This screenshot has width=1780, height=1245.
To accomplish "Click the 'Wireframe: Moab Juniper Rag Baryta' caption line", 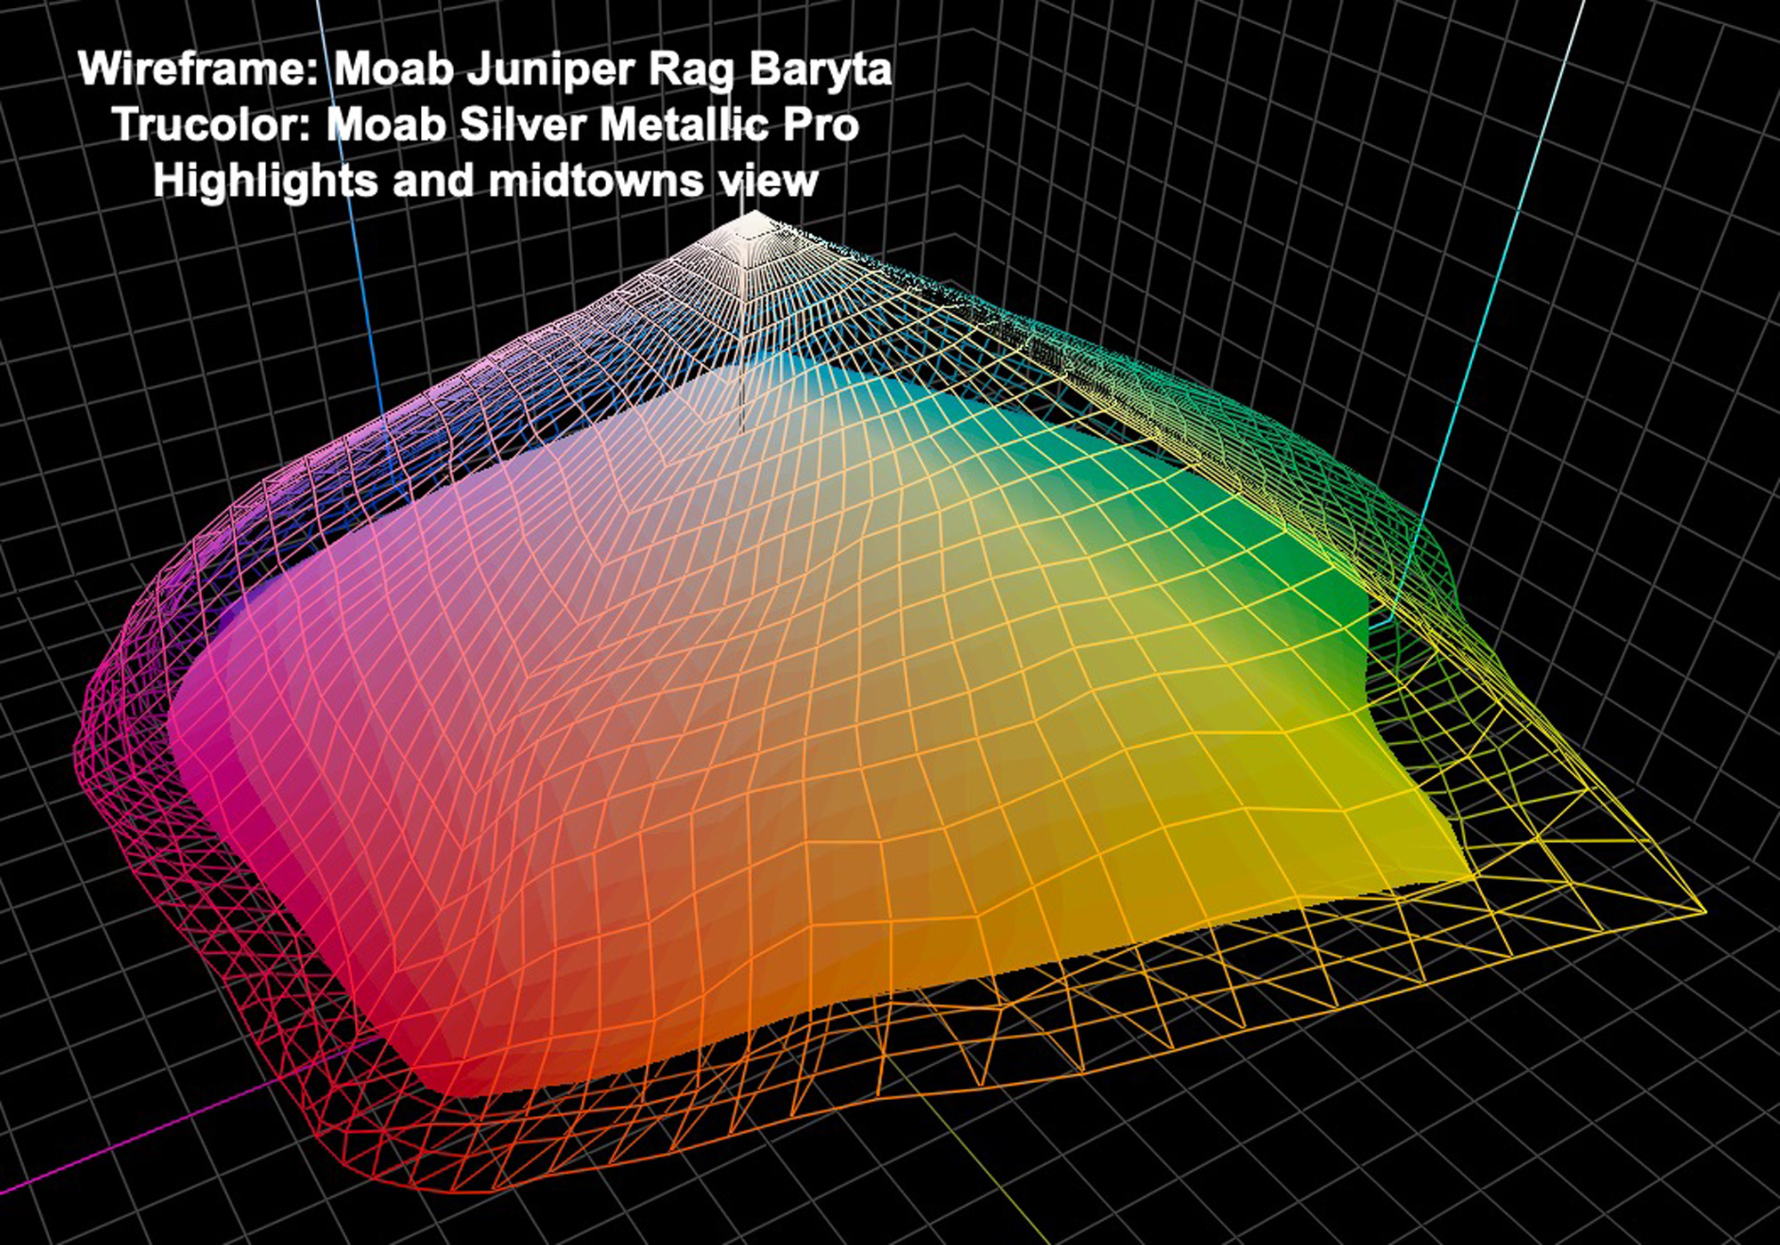I will click(485, 69).
